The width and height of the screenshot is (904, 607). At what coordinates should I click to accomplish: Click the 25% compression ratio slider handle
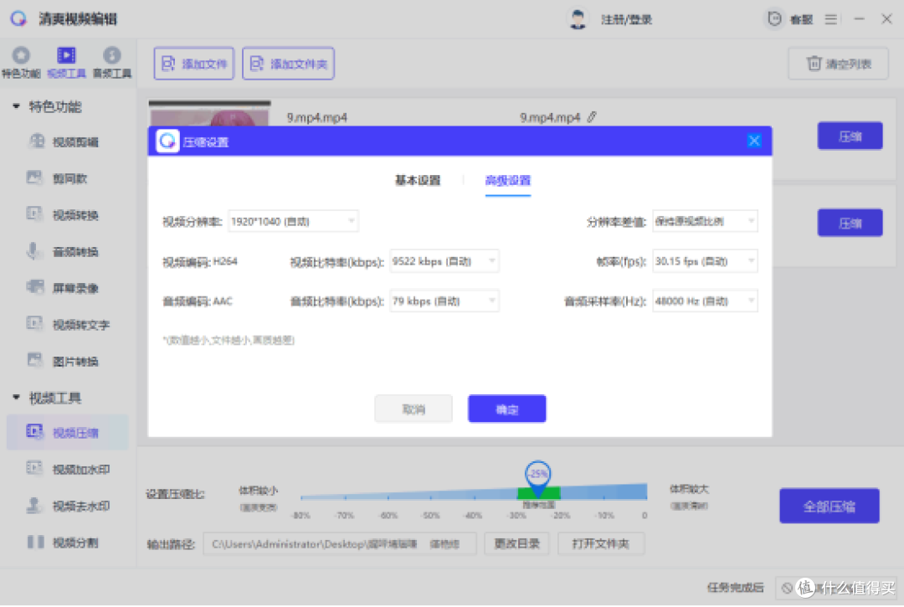(538, 478)
